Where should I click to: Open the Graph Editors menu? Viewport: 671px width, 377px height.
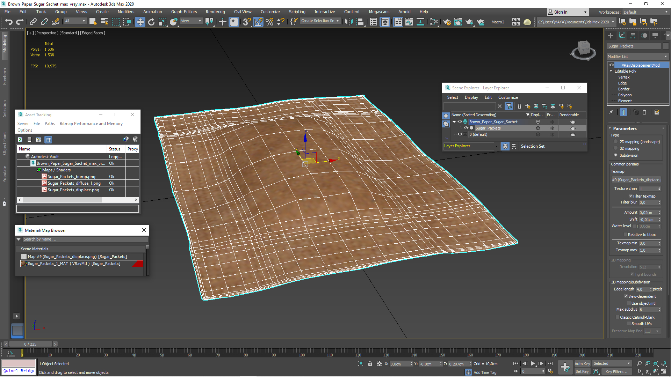coord(184,12)
